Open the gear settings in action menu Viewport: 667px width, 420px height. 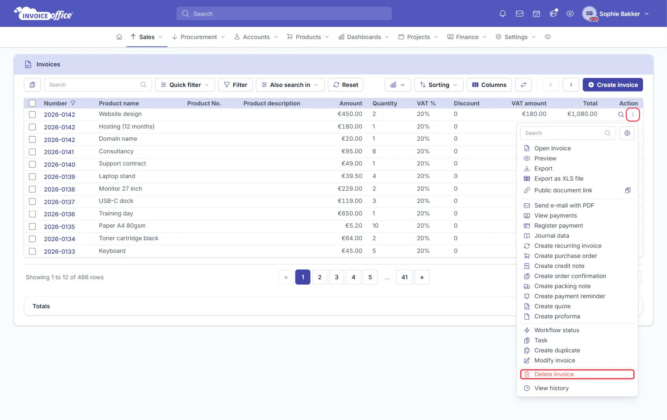coord(627,133)
